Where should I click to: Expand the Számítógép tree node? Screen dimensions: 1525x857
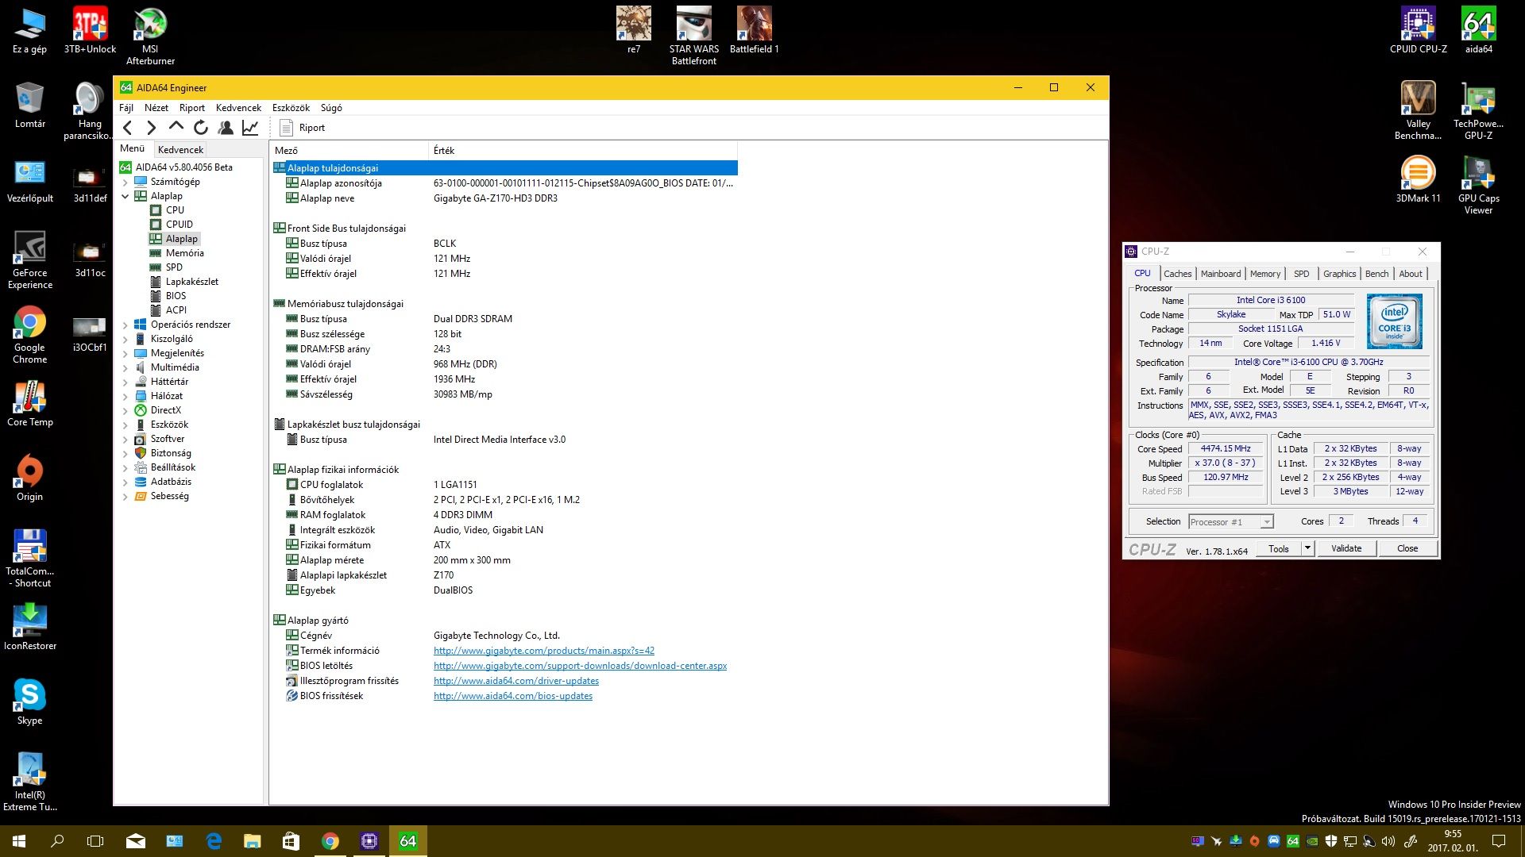click(x=125, y=182)
